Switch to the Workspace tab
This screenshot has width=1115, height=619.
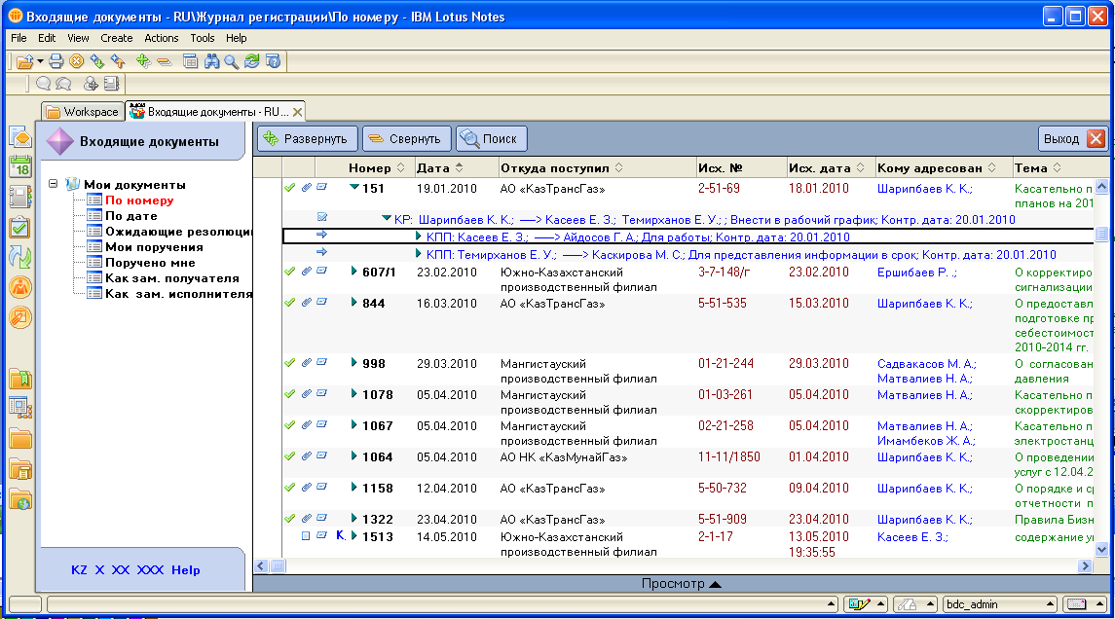click(x=83, y=112)
